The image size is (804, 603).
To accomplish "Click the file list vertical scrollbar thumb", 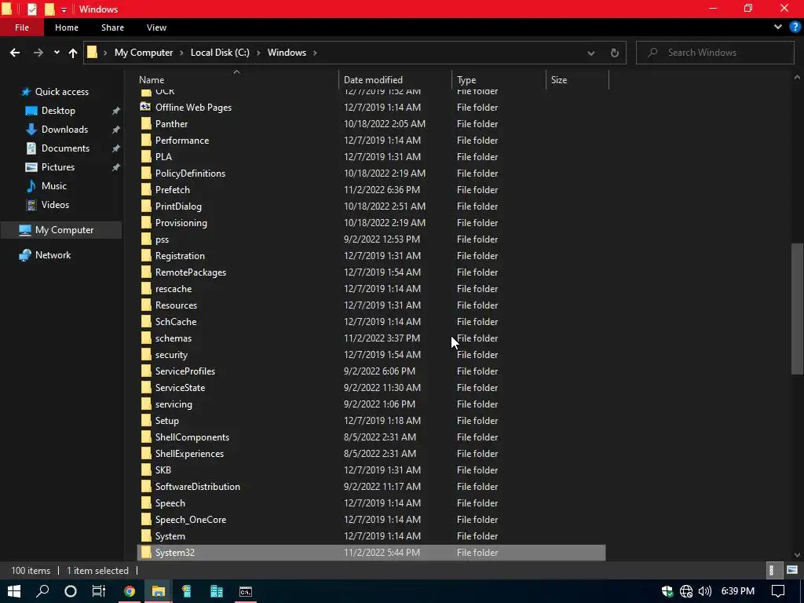I will (797, 308).
